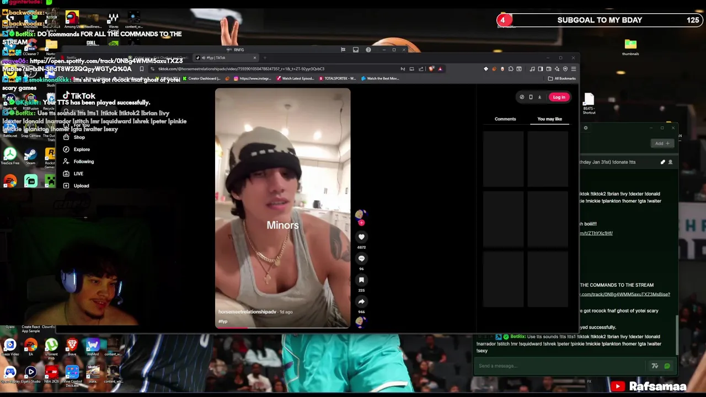706x397 pixels.
Task: Follow creator via red plus on avatar
Action: coord(361,223)
